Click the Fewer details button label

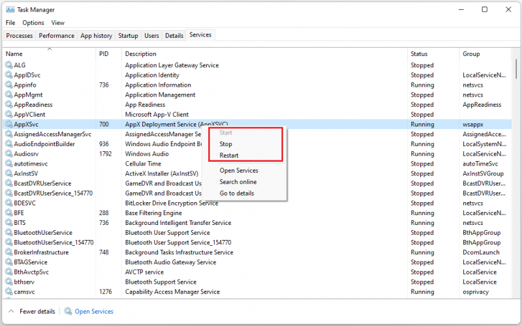coord(37,312)
